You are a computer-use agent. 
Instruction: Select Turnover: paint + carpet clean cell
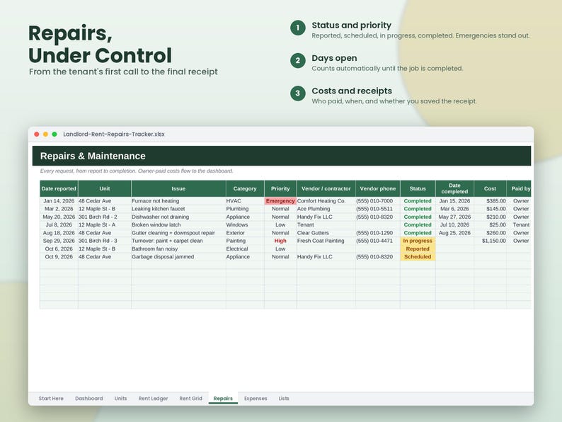coord(178,241)
